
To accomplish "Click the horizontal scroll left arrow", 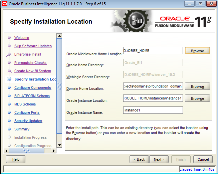I will [x=6, y=151].
